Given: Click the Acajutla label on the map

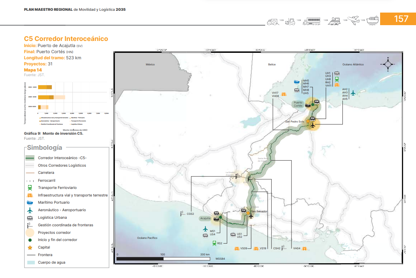Looking at the screenshot, I should (x=206, y=218).
